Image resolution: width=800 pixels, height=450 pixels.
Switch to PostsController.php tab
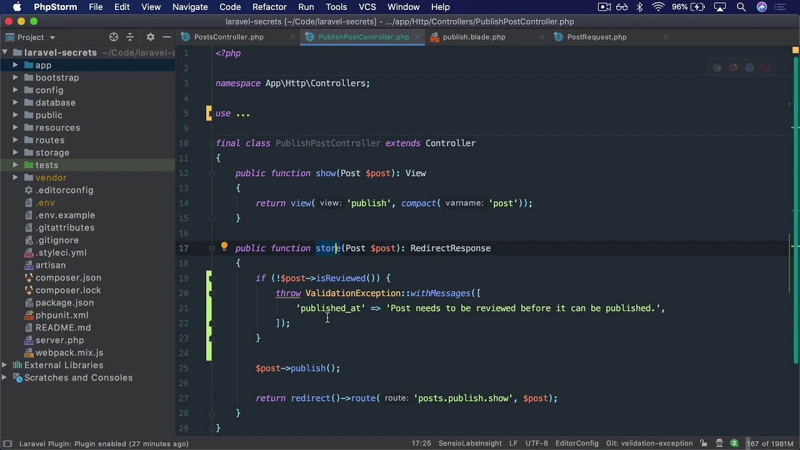pyautogui.click(x=228, y=37)
